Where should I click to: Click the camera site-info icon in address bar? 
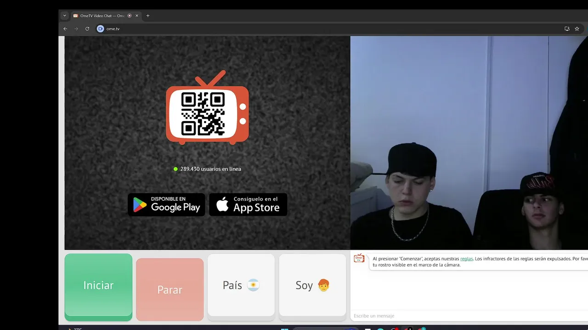coord(100,28)
